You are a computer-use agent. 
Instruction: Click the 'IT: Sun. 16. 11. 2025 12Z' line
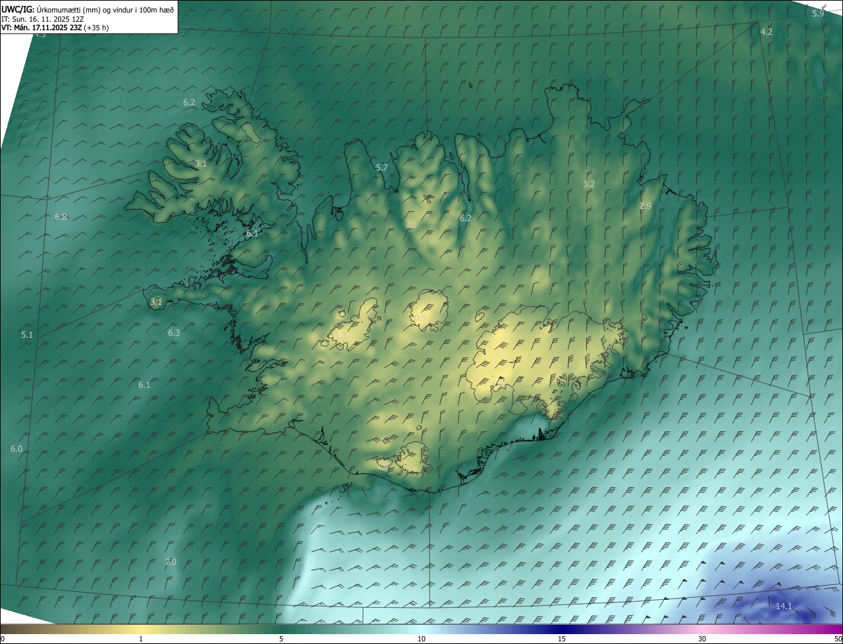point(43,19)
